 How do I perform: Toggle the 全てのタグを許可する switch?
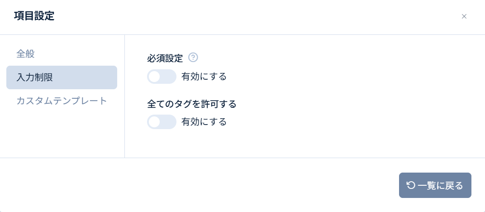click(x=162, y=122)
